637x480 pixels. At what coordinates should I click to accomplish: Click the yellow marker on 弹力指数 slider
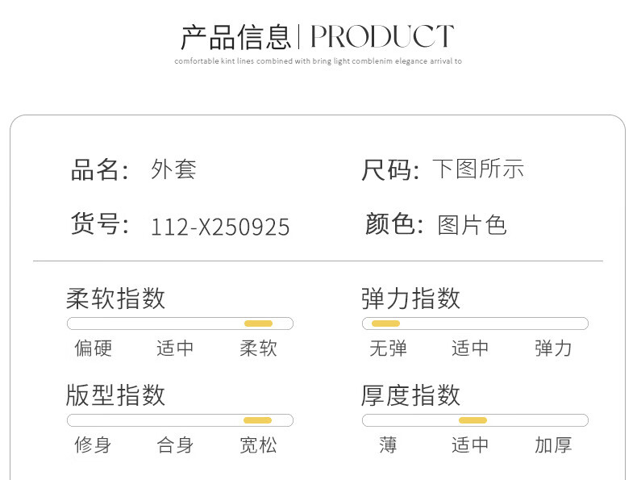coord(385,323)
